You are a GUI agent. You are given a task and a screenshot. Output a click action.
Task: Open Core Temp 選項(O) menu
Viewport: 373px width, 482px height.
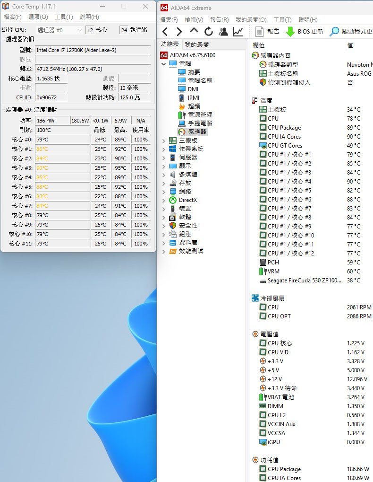pos(38,17)
